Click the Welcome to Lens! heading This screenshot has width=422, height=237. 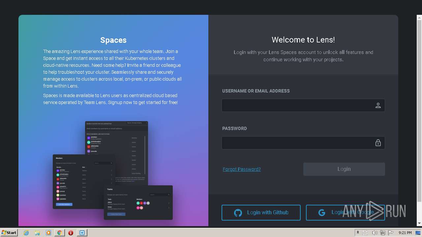click(303, 40)
